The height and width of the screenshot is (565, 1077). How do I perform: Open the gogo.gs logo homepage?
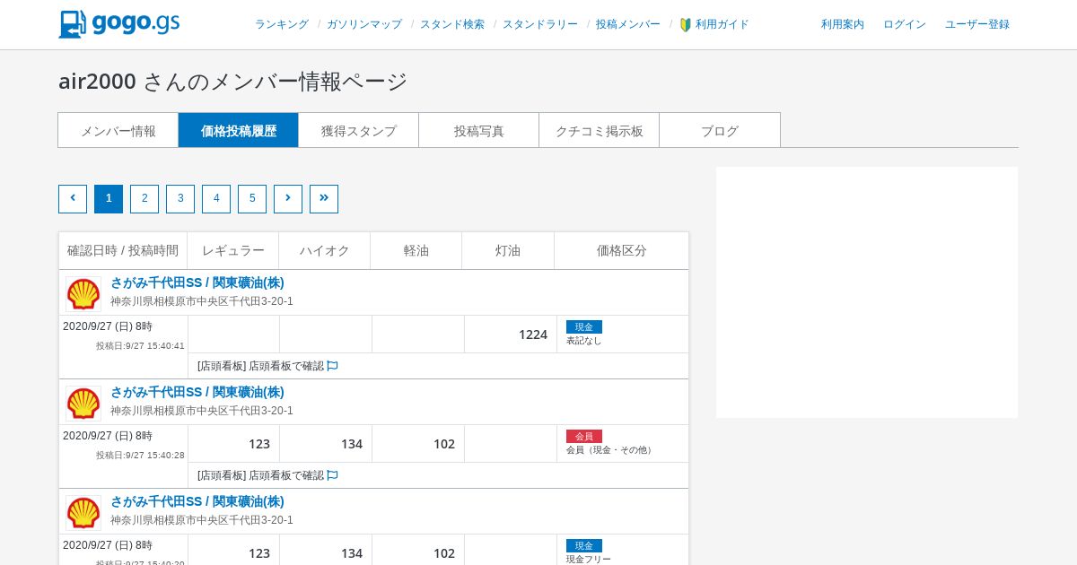(x=119, y=24)
